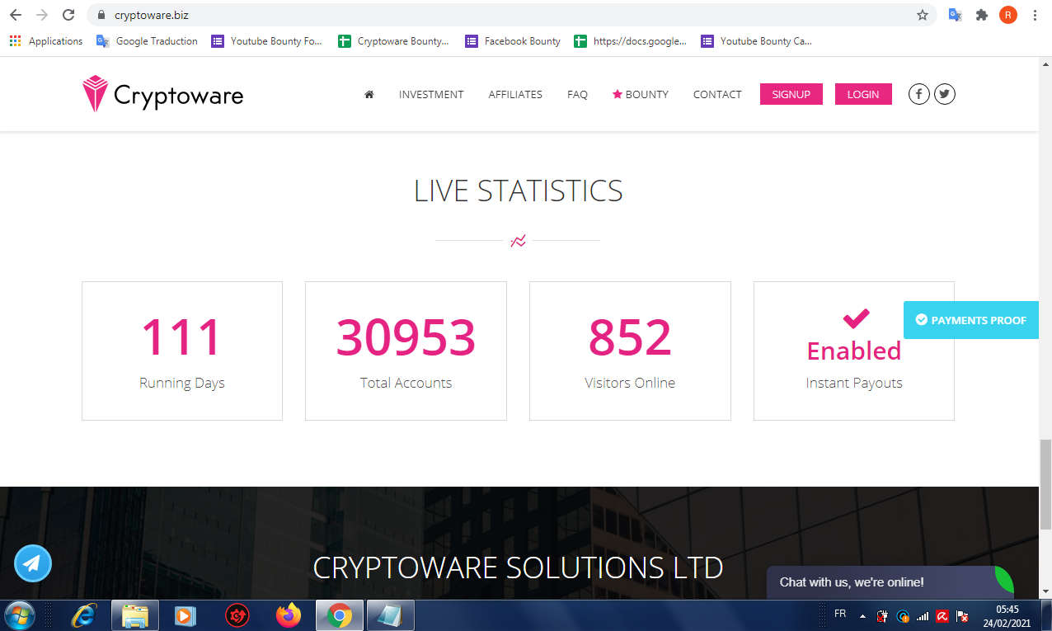Screen dimensions: 1052x631
Task: Open the Google Traduction bookmark
Action: [x=148, y=41]
